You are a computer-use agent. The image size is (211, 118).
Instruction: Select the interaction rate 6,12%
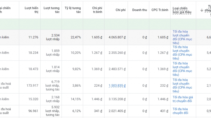pos(77,111)
